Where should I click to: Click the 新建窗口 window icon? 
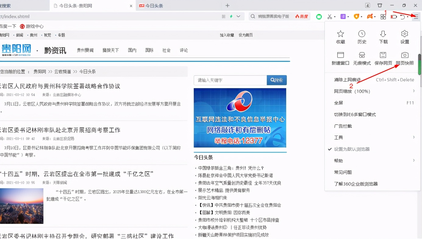pyautogui.click(x=340, y=55)
